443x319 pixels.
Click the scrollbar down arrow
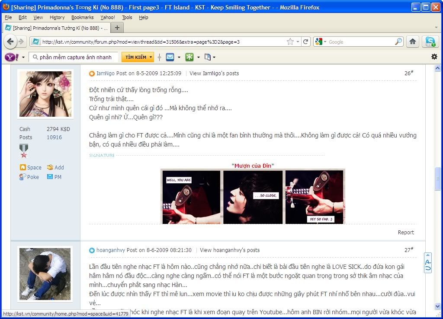pos(437,306)
